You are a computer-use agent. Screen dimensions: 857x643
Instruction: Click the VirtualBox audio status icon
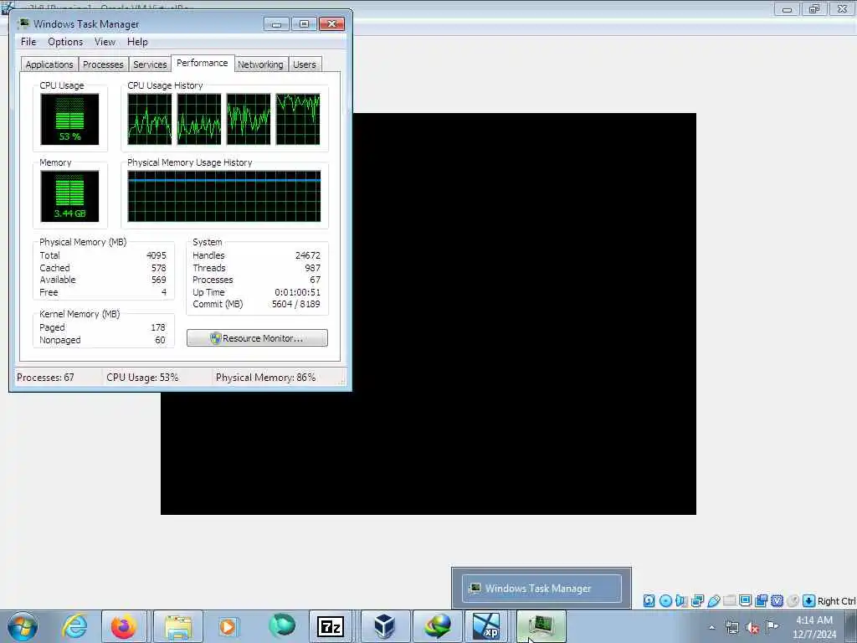coord(681,601)
